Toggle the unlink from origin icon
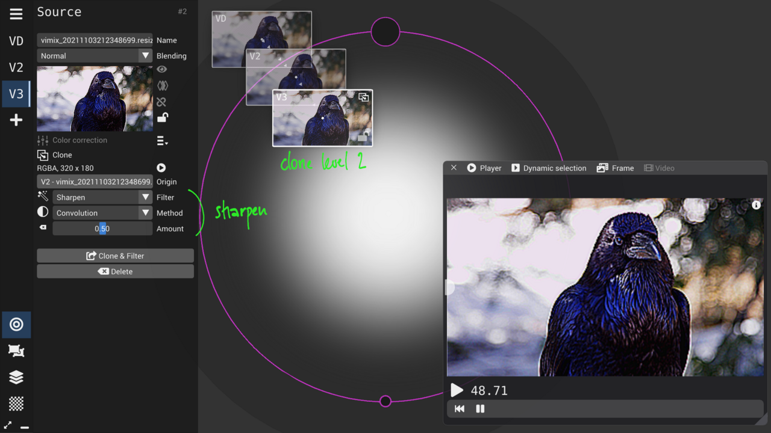 (x=161, y=102)
